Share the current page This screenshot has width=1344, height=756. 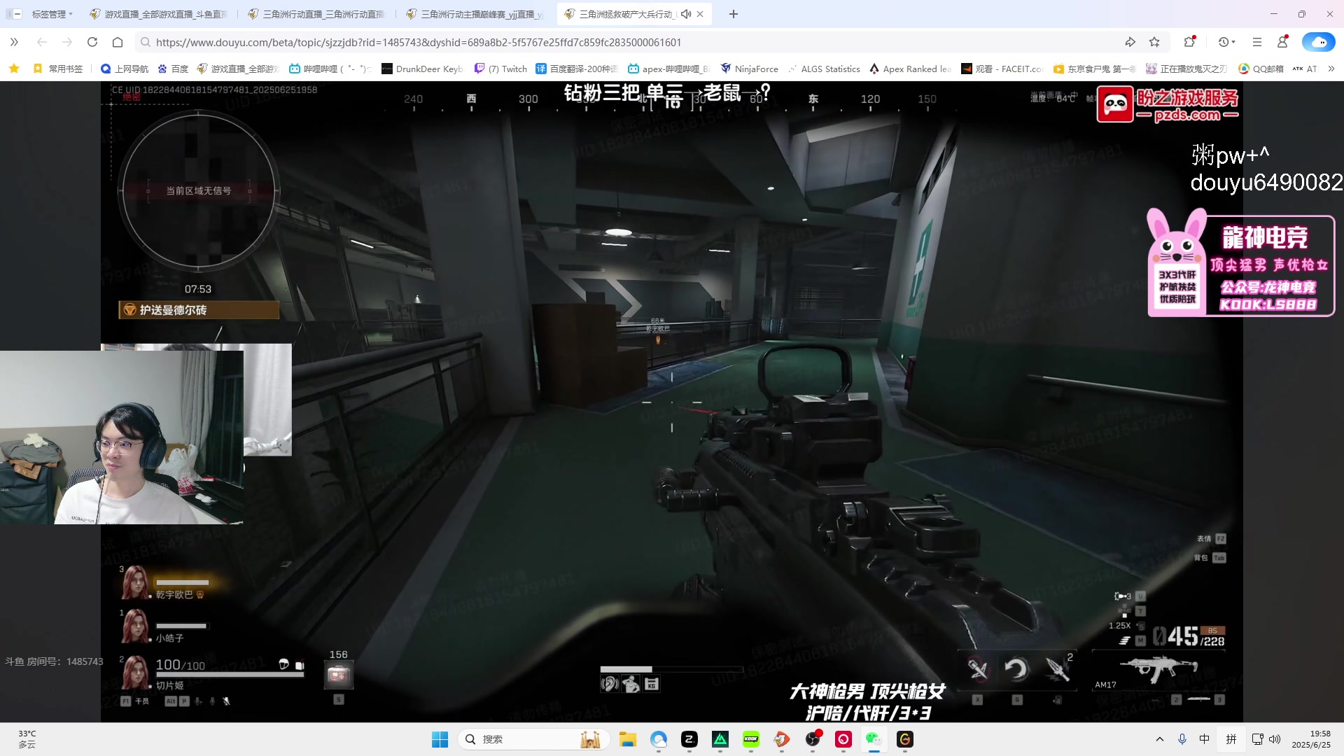coord(1130,42)
